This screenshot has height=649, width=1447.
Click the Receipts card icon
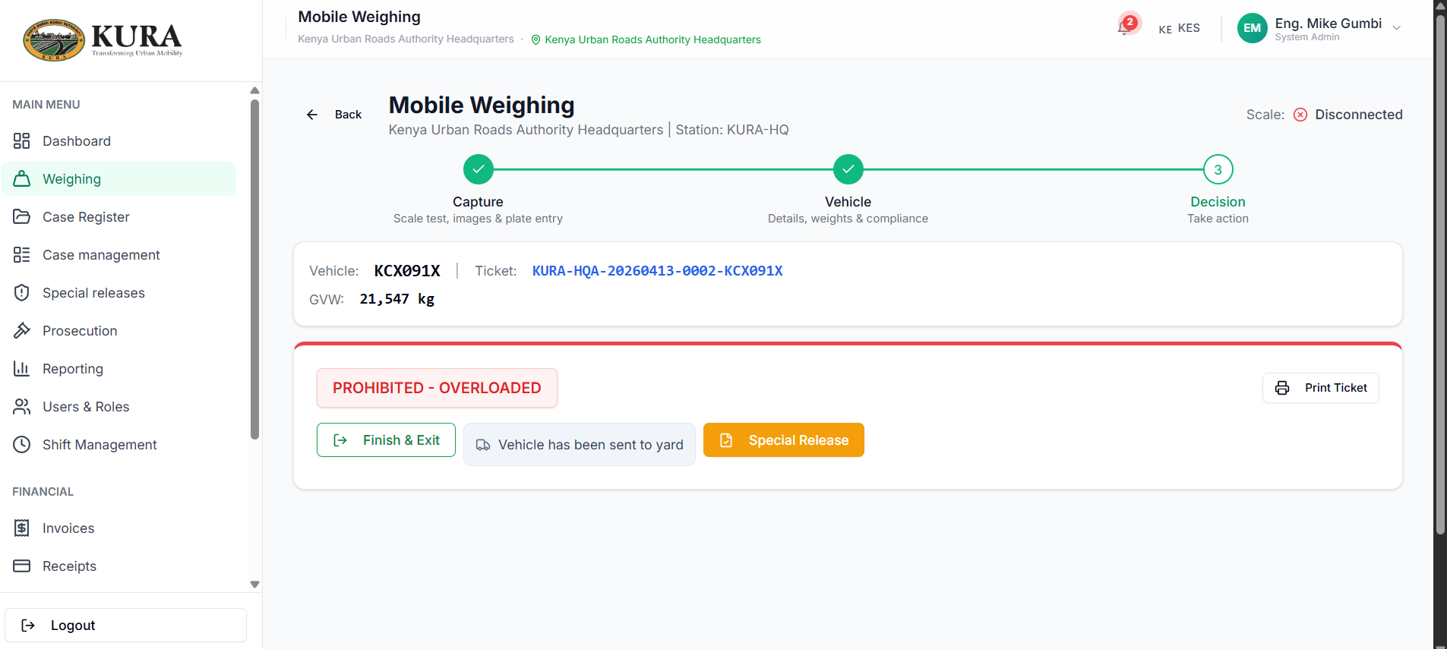tap(21, 566)
